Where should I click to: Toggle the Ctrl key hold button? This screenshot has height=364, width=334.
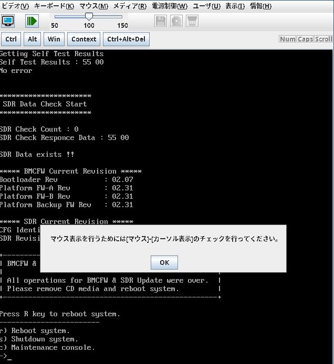coord(11,39)
